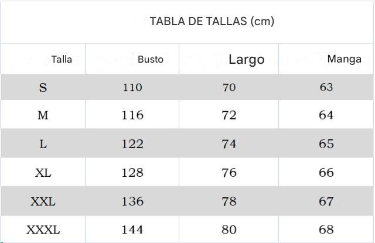Click the bust value 144 cell

tap(132, 230)
